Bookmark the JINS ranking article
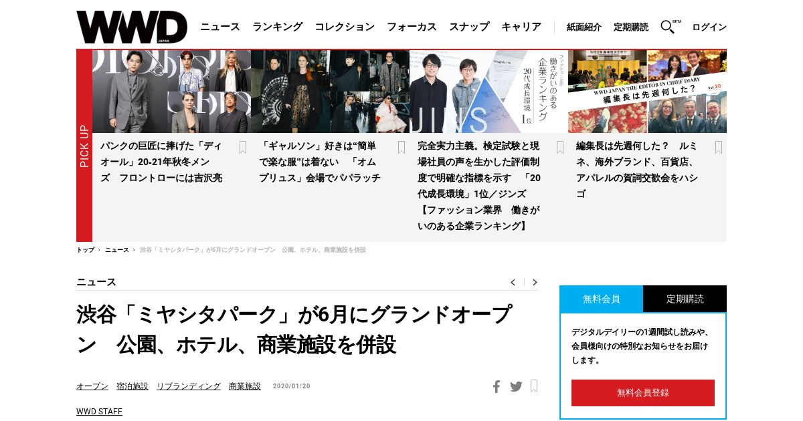This screenshot has width=803, height=421. (x=560, y=147)
